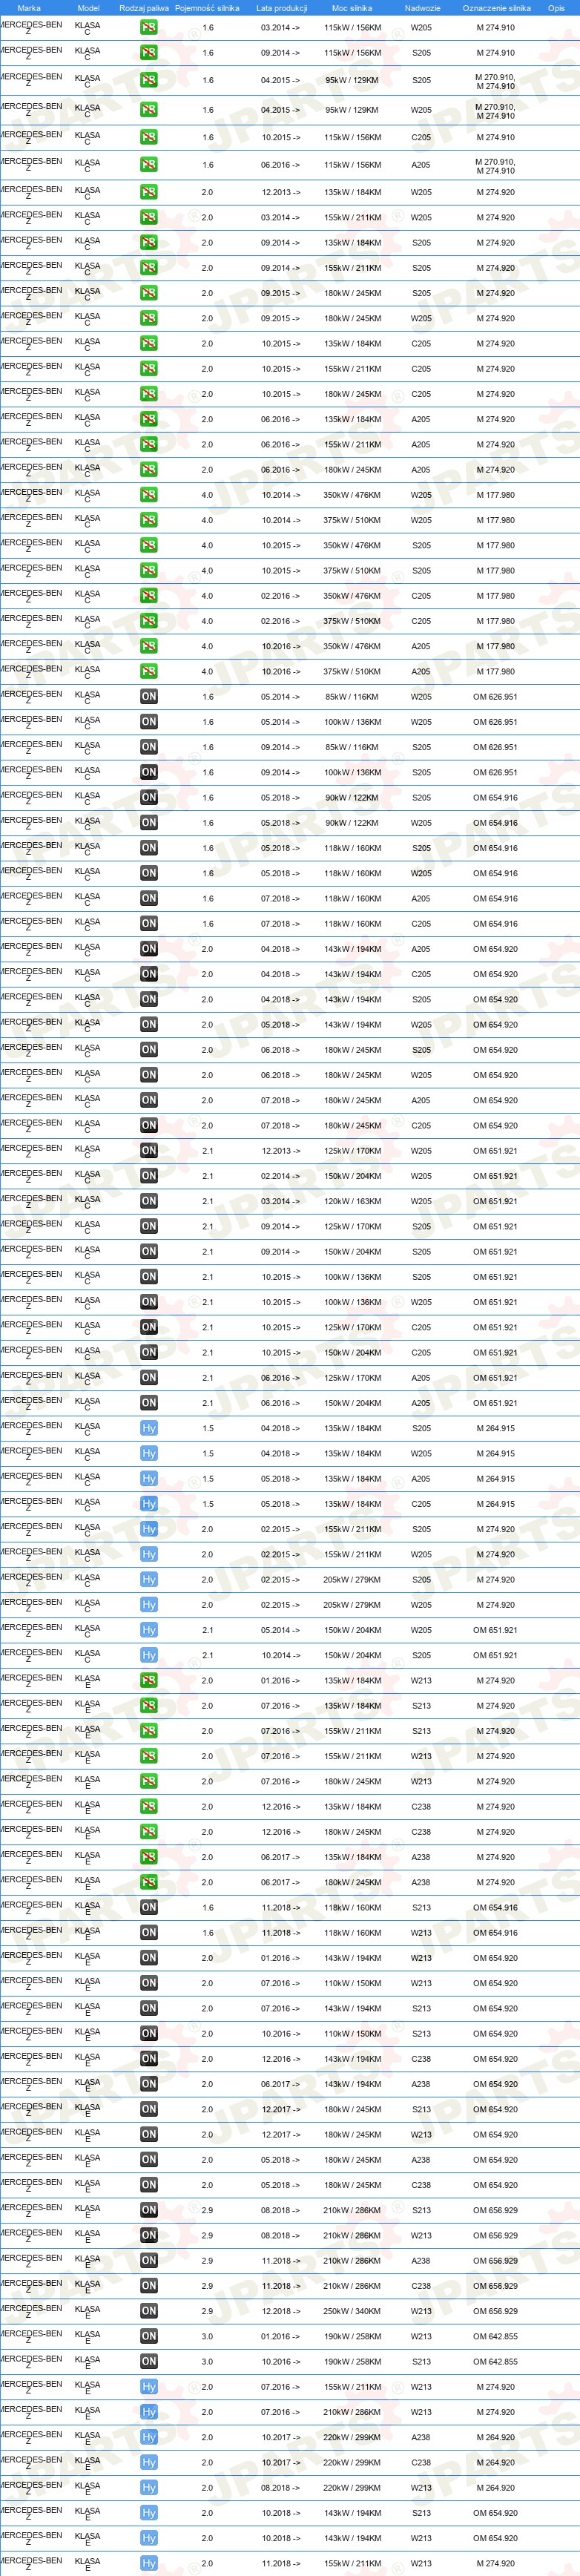Click 'W205' in 12.2013 125kW row
The width and height of the screenshot is (580, 2576).
click(x=421, y=1151)
